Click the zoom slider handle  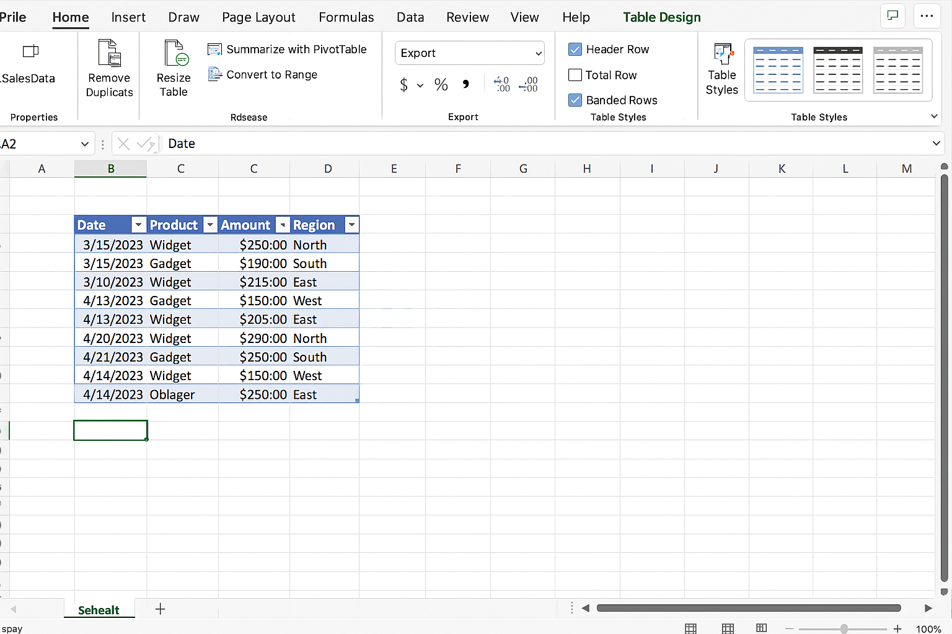click(x=844, y=629)
